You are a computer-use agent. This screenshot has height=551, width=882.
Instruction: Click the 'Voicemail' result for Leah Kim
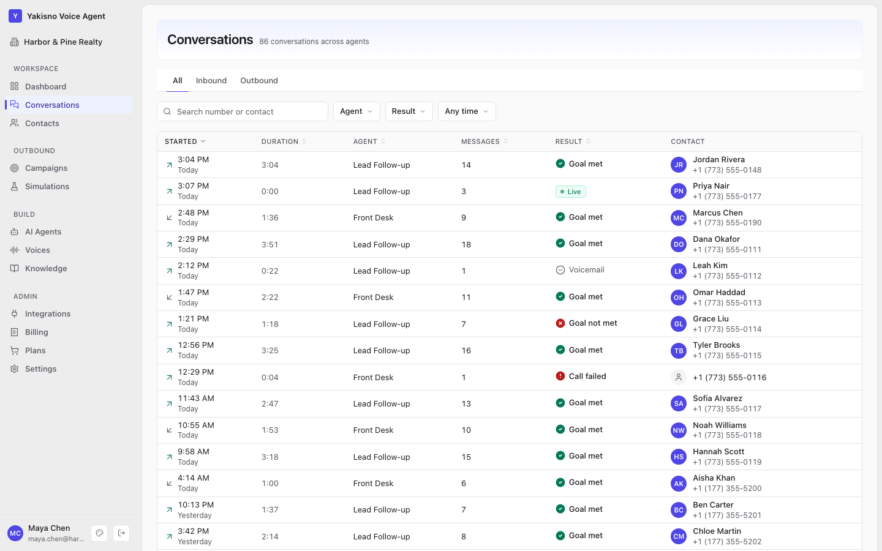pyautogui.click(x=580, y=270)
